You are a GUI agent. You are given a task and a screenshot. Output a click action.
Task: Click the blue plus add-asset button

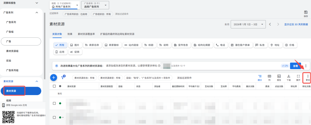54,77
